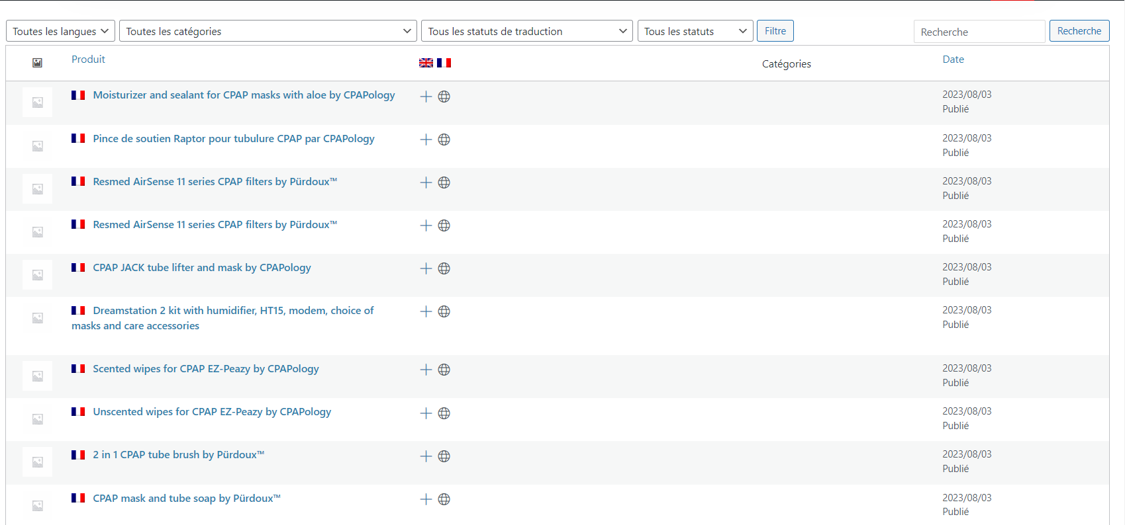
Task: Click thumbnail of 2 in 1 CPAP tube brush
Action: pyautogui.click(x=38, y=462)
